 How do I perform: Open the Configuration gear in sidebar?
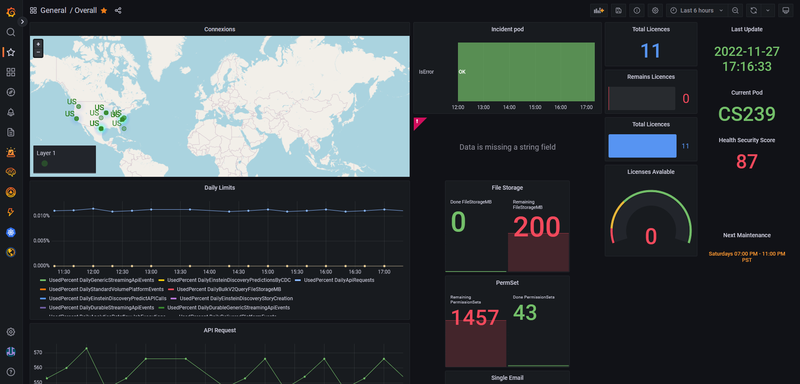(x=11, y=332)
